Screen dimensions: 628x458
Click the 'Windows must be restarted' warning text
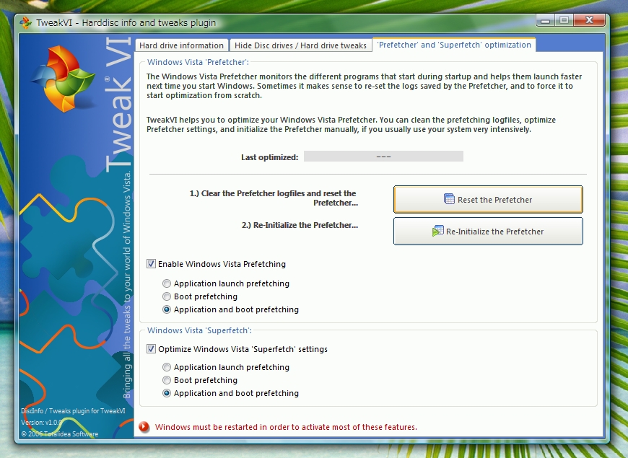pyautogui.click(x=286, y=427)
